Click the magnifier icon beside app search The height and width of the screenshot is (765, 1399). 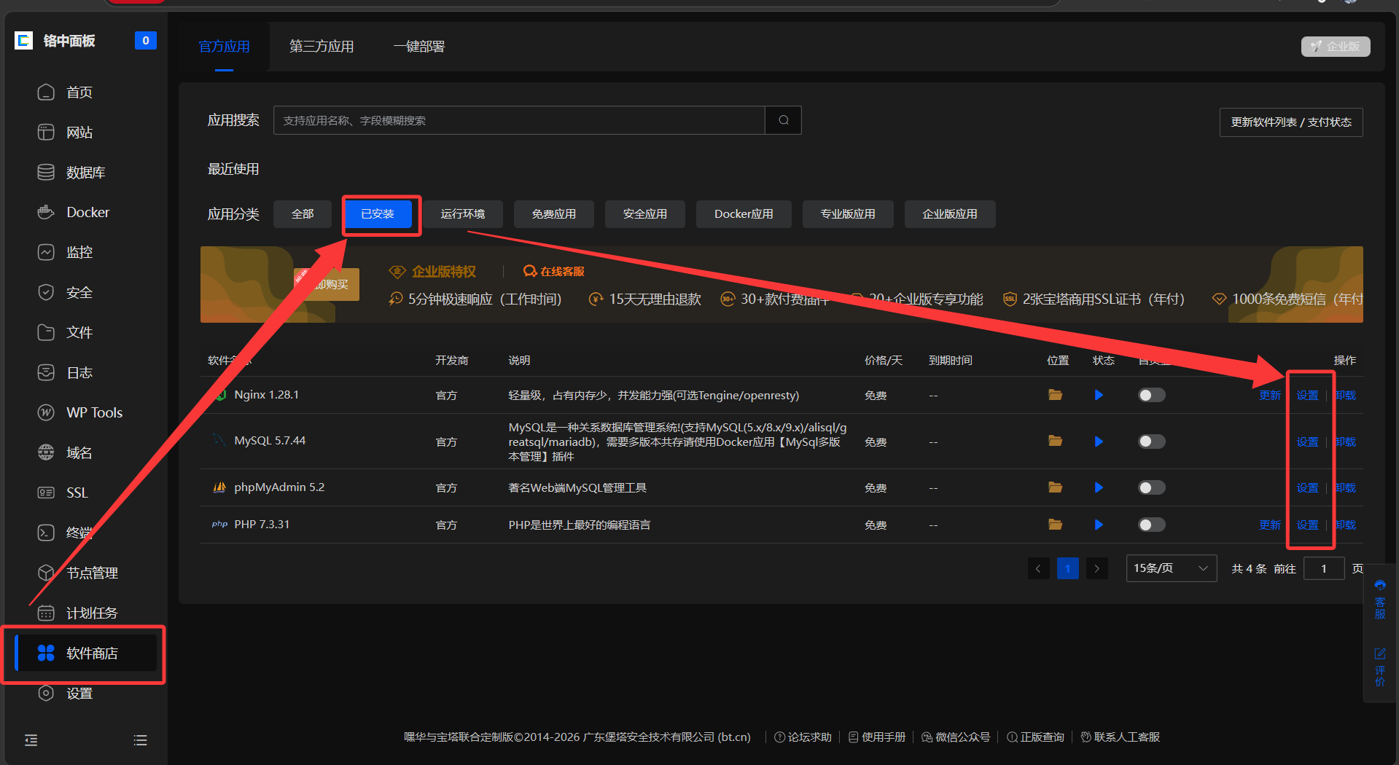[784, 120]
